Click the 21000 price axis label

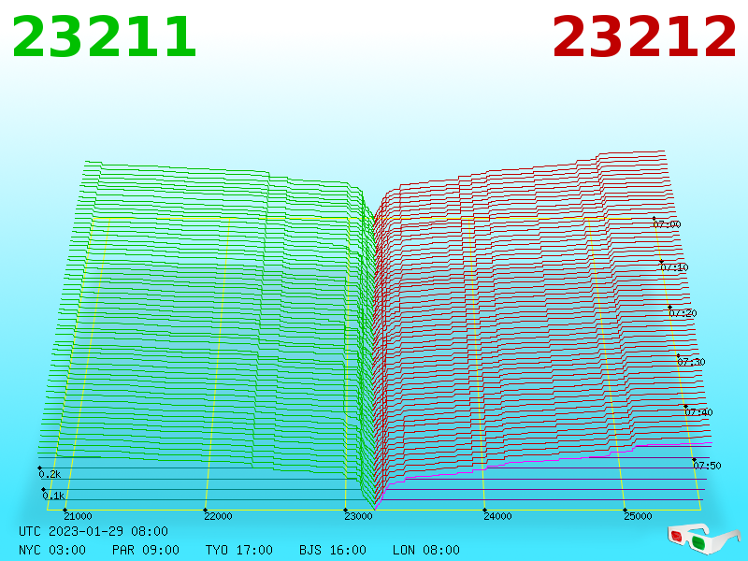(x=78, y=516)
